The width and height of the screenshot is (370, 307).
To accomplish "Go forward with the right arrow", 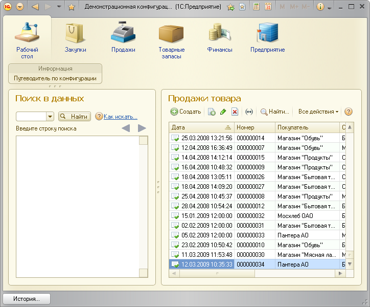I will [x=48, y=7].
